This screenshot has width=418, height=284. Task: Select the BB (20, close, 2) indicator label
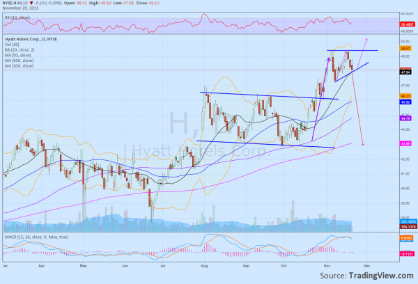(x=20, y=50)
